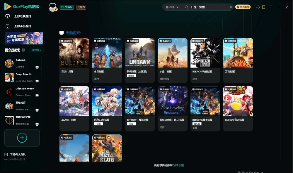
Task: Open the 优惠券 coupons button
Action: tap(81, 7)
